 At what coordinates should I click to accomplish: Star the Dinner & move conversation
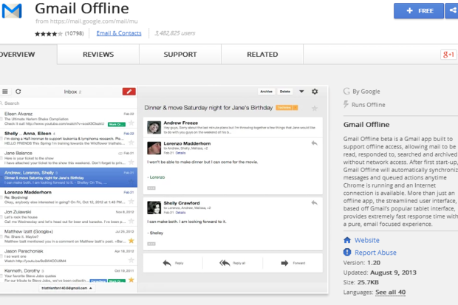pos(315,109)
